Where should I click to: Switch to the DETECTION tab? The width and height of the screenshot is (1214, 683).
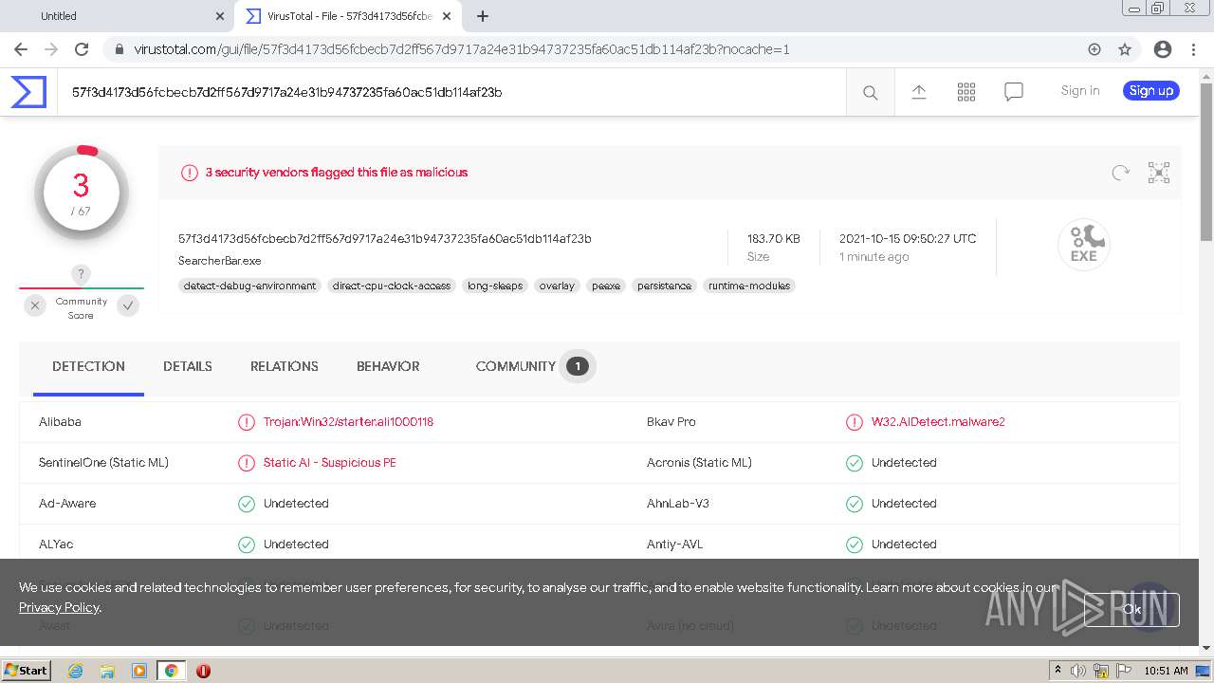[88, 366]
